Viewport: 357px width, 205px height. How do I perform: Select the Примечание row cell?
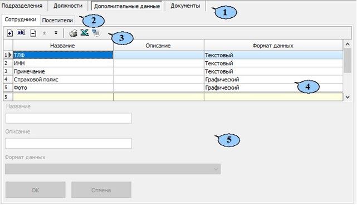coord(63,71)
